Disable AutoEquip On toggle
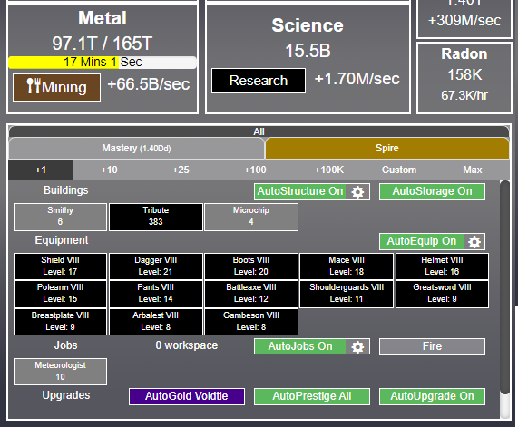Screen dimensions: 518x427 422,242
